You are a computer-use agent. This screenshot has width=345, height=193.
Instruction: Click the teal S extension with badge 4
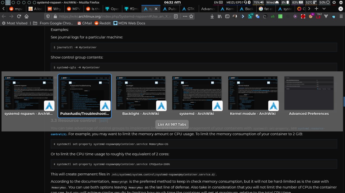point(250,16)
